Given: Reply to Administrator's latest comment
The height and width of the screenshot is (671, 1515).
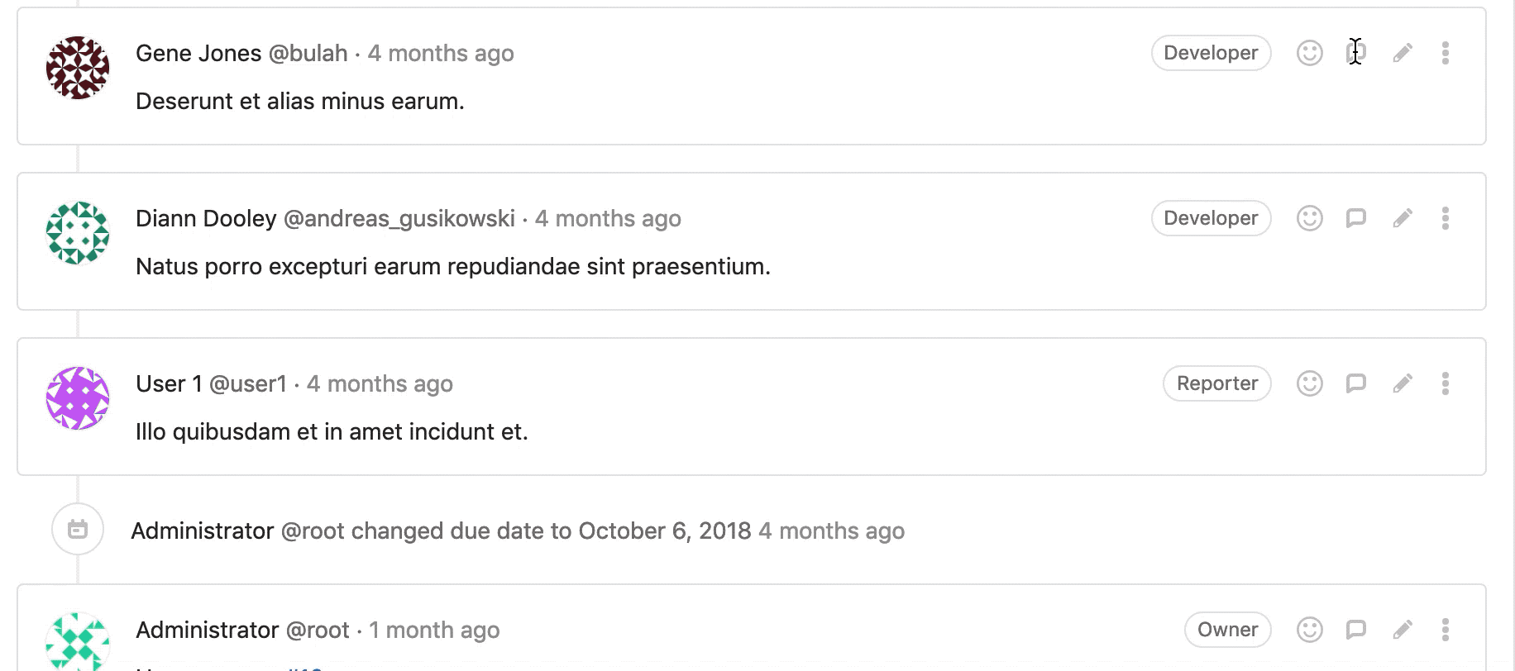Looking at the screenshot, I should tap(1355, 629).
